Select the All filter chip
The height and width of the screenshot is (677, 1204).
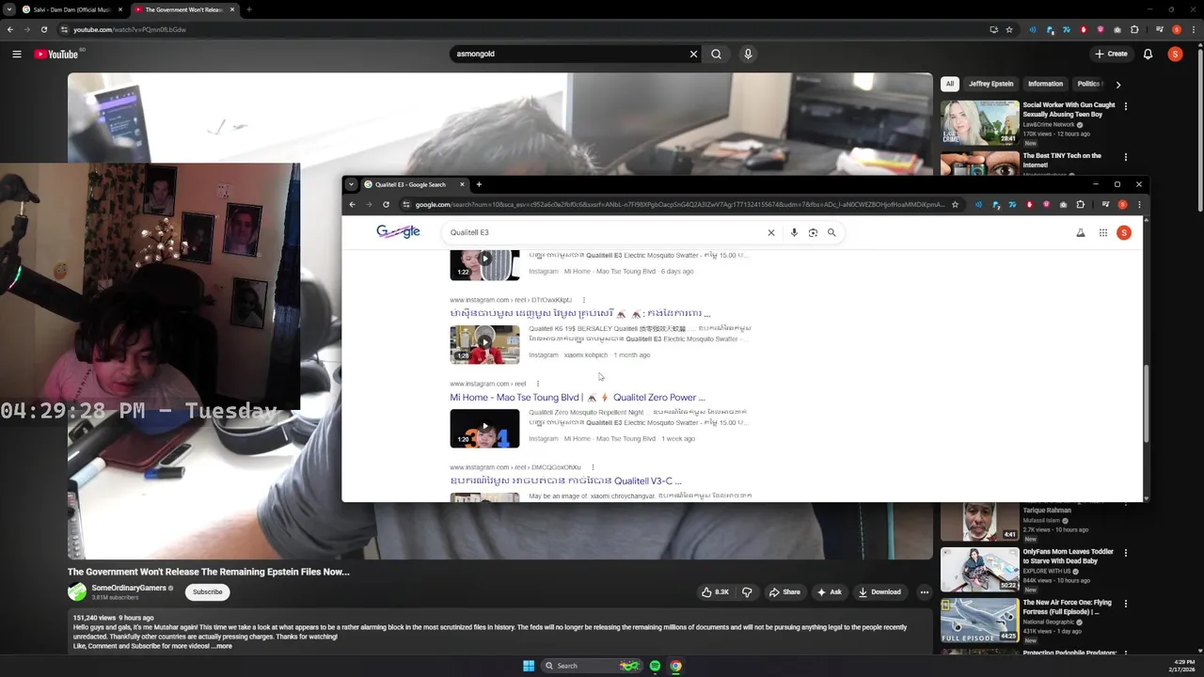[949, 84]
